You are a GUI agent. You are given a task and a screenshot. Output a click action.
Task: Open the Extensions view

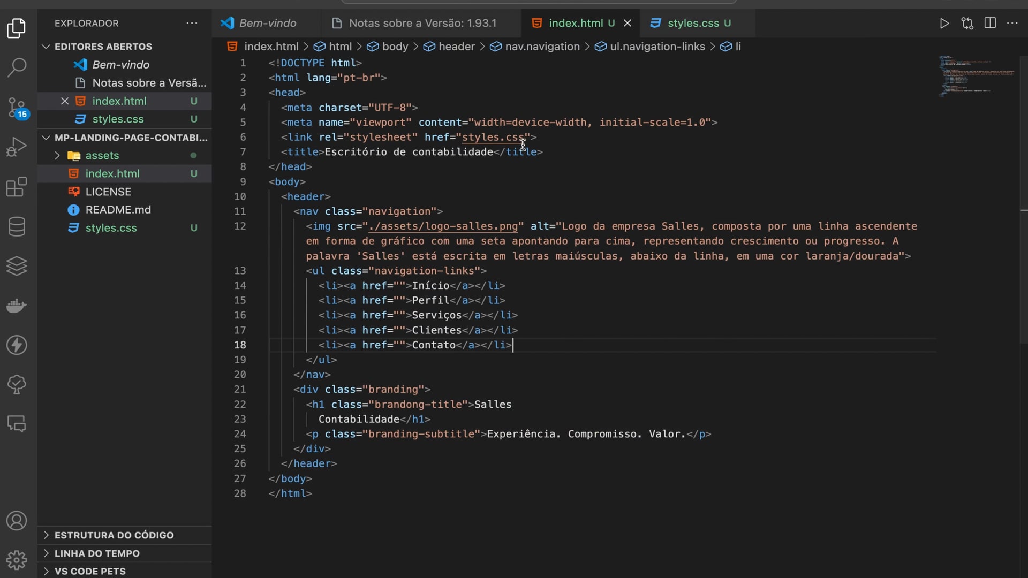[x=17, y=187]
